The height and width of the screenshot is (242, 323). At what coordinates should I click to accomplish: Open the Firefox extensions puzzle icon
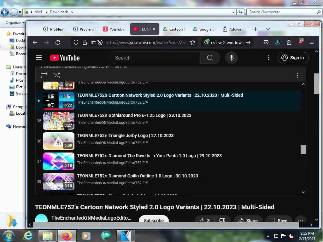[289, 43]
